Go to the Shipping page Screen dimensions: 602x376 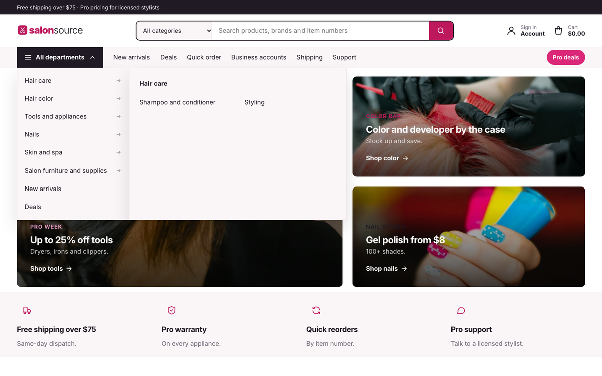(310, 57)
